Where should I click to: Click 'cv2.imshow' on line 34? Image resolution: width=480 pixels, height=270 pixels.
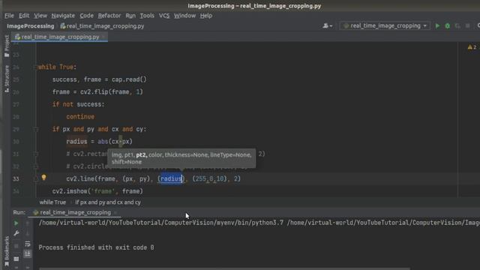pos(70,191)
